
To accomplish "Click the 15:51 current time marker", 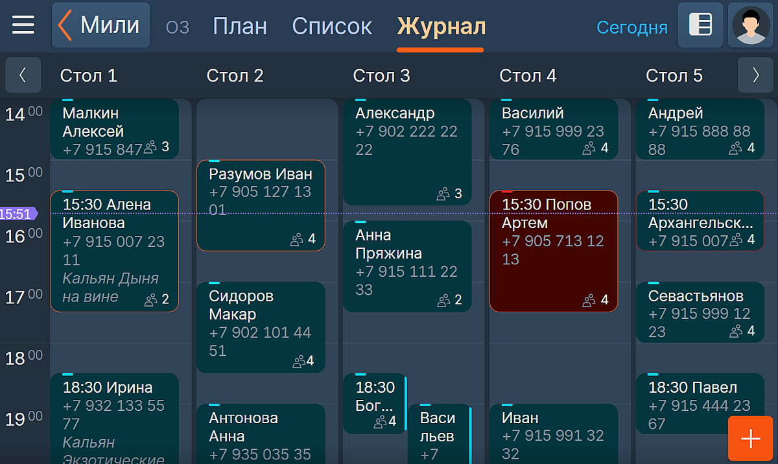I will pyautogui.click(x=16, y=214).
